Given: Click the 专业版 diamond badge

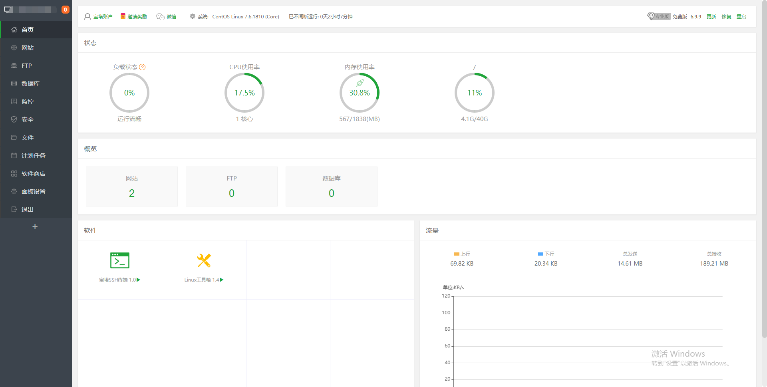Looking at the screenshot, I should (658, 16).
